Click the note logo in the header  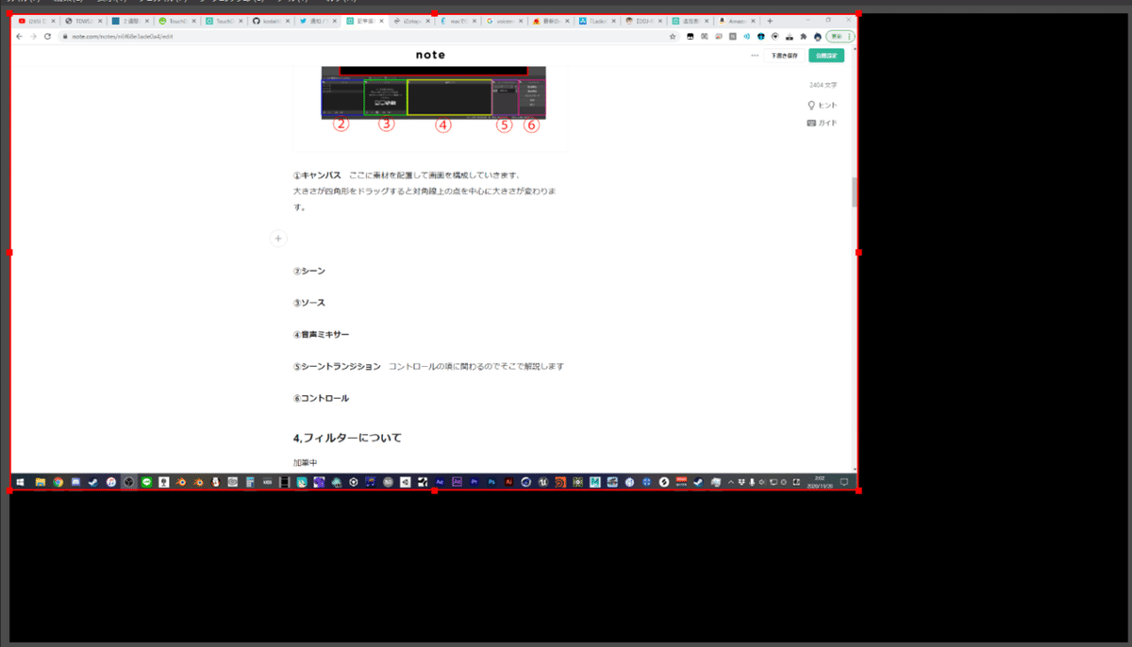(x=430, y=55)
